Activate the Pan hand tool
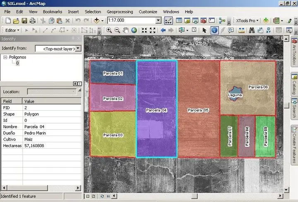 click(125, 30)
